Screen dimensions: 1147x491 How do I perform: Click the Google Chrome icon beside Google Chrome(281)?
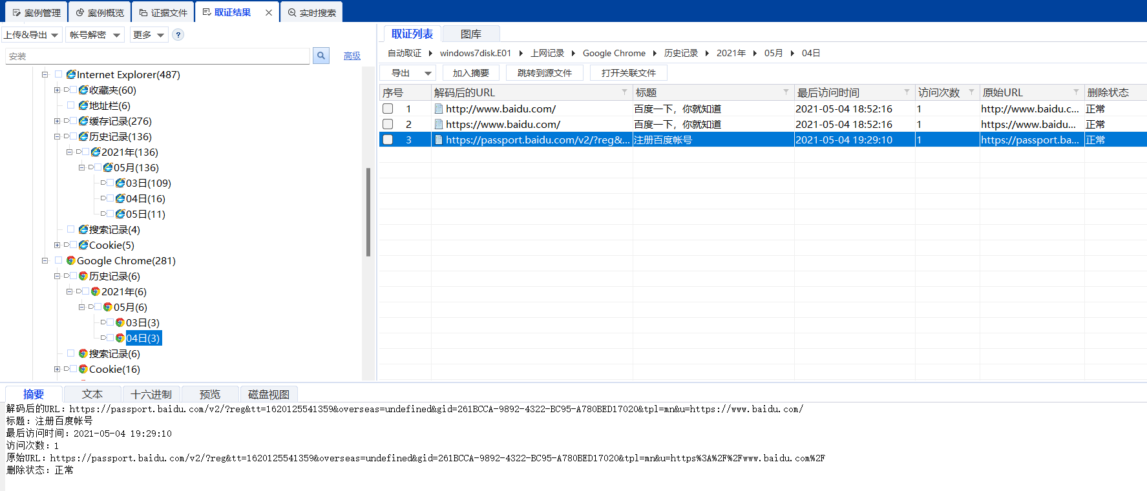point(71,260)
